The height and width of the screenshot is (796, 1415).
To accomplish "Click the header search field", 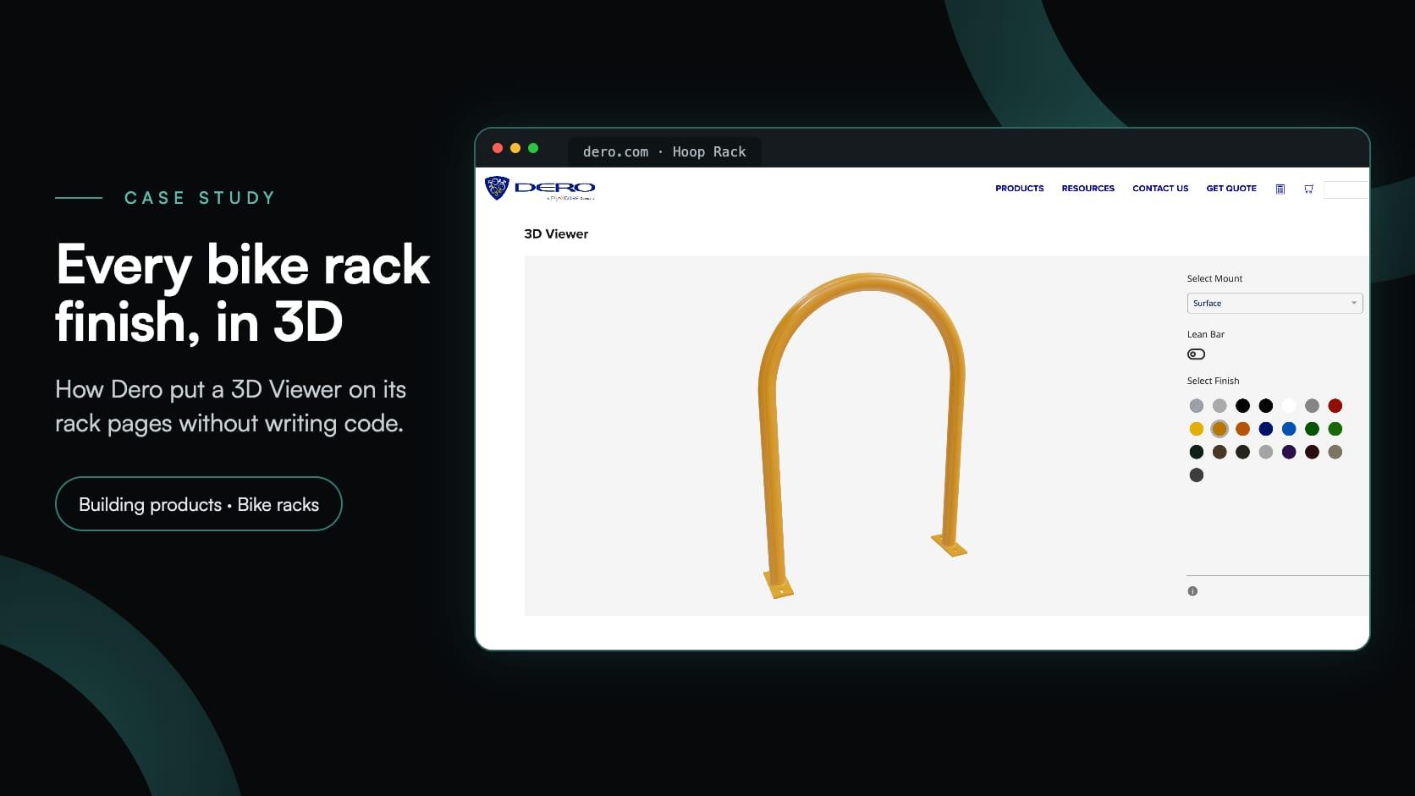I will (x=1346, y=189).
